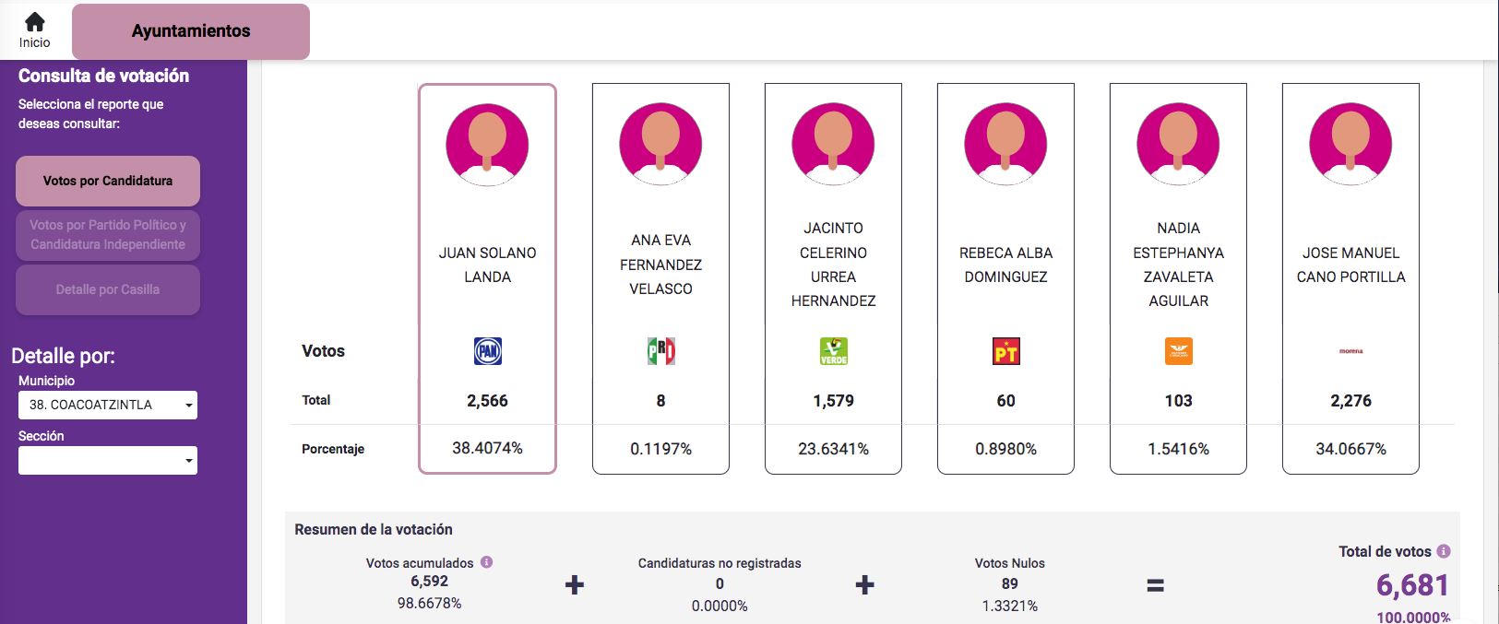Click Ana Eva Fernandez Velasco's avatar

660,145
